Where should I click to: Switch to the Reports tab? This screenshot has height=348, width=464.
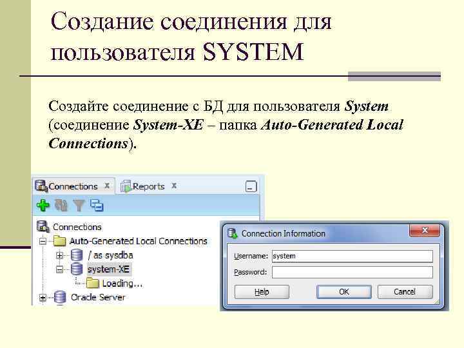148,186
